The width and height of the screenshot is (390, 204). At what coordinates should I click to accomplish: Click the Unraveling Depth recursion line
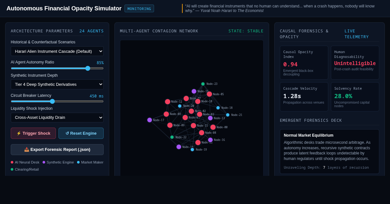coord(326,167)
